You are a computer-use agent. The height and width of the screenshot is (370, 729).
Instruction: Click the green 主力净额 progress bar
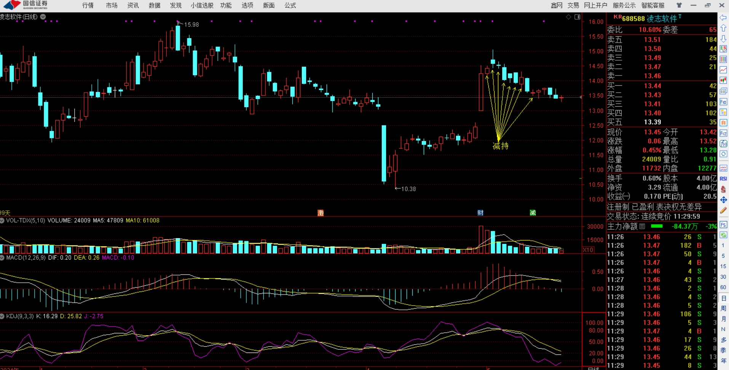click(x=657, y=226)
